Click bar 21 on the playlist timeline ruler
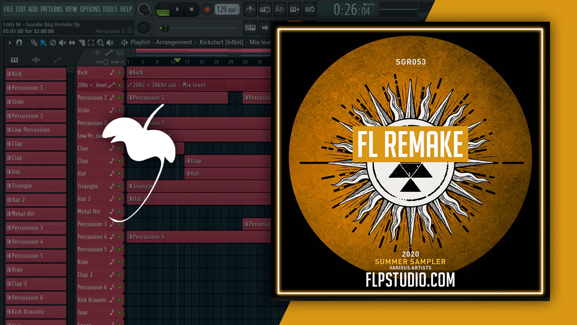 click(201, 62)
